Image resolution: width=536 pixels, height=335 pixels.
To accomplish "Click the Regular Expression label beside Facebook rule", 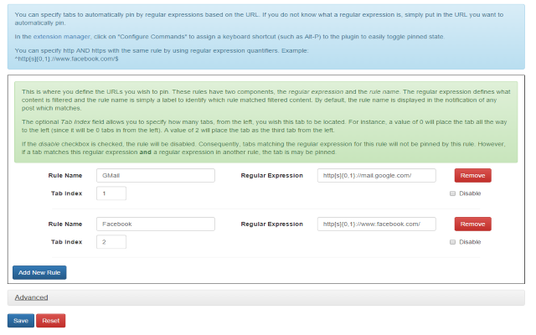I will (271, 224).
